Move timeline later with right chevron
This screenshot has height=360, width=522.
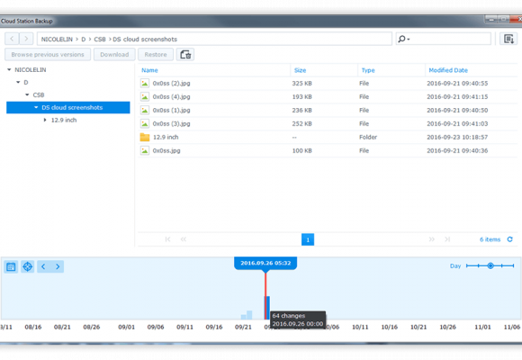(58, 266)
